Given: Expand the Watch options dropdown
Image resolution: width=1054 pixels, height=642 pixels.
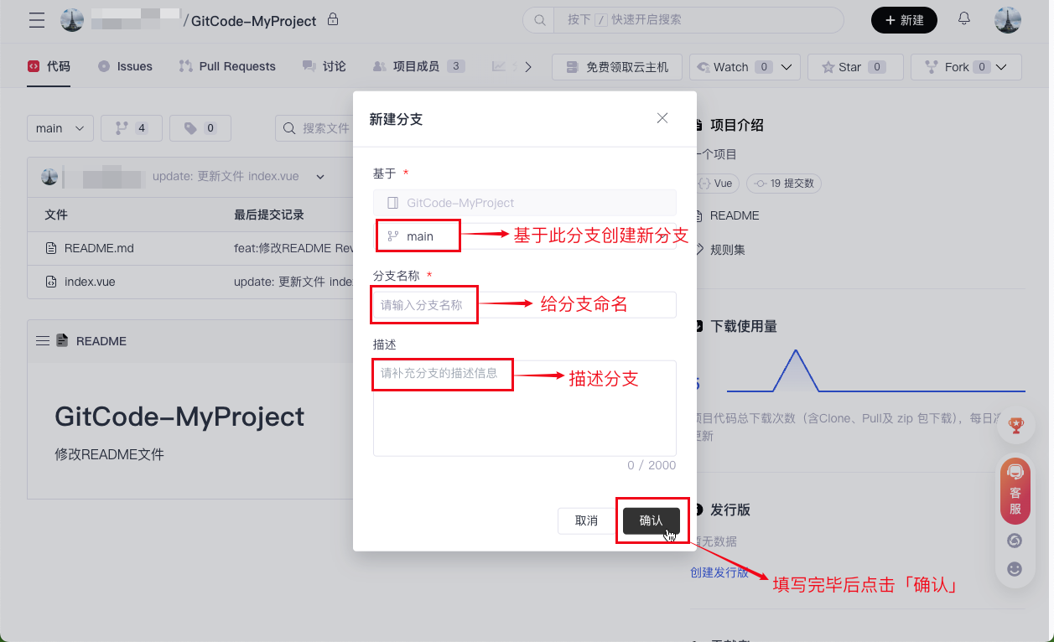Looking at the screenshot, I should click(x=787, y=67).
